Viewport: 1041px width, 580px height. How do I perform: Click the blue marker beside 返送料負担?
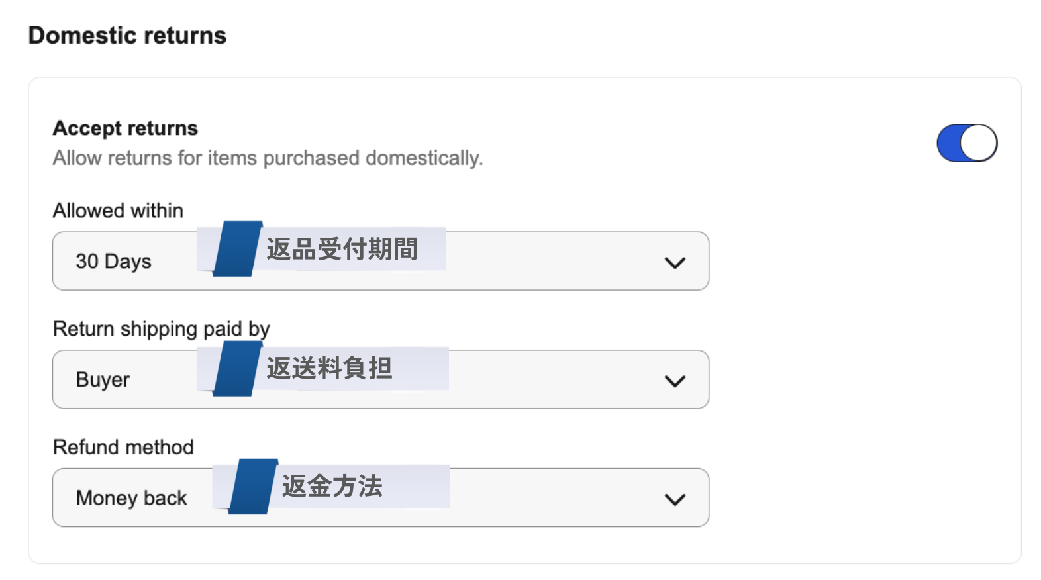pos(236,369)
